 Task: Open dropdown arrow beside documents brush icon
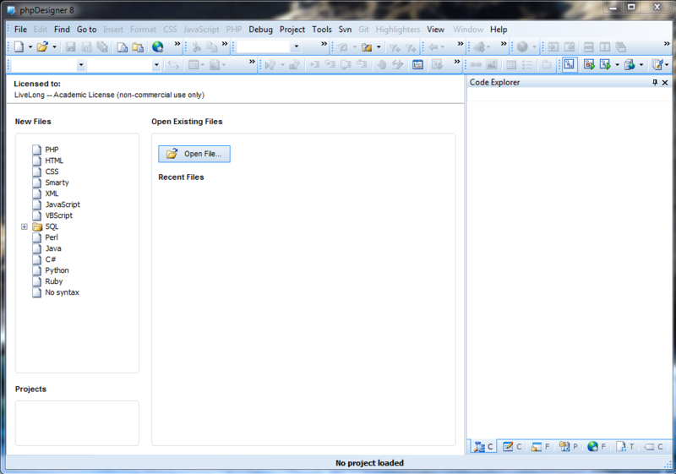667,65
